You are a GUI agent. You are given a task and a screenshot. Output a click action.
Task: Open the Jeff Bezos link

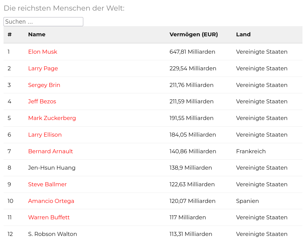tap(42, 101)
